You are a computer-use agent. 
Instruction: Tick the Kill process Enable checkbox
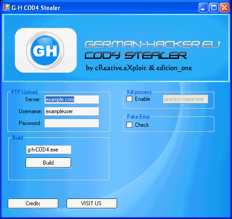tap(129, 99)
